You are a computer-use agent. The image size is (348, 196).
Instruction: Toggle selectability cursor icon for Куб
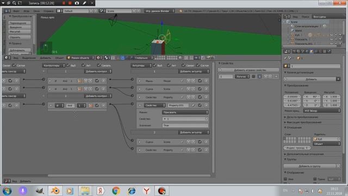336,35
